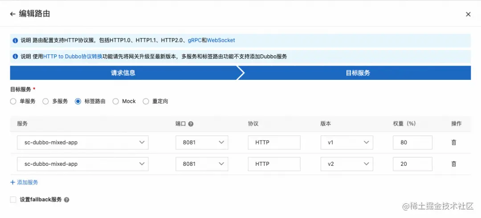Go back using the arrow beside 编辑路由
Image resolution: width=481 pixels, height=218 pixels.
tap(12, 14)
